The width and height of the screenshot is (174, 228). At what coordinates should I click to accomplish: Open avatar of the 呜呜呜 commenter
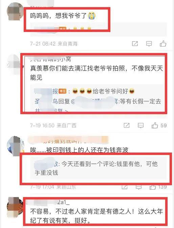click(15, 12)
